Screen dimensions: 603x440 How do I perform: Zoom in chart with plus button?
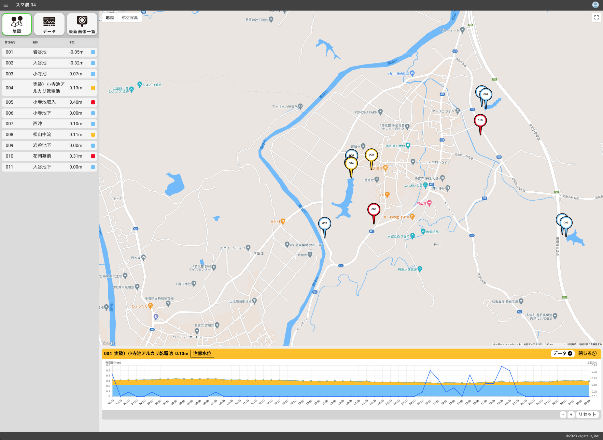[x=571, y=415]
